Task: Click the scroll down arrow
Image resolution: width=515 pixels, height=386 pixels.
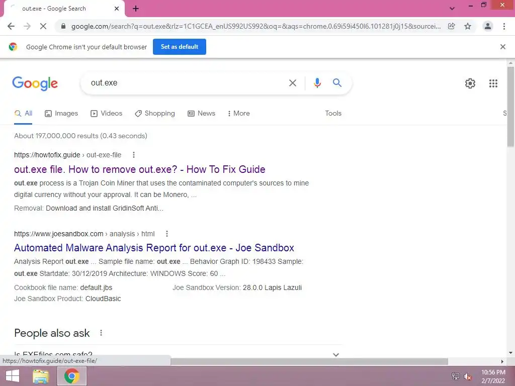Action: click(x=510, y=353)
